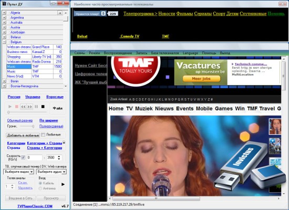The image size is (289, 210).
Task: Expand the Algeria tree node
Action: click(x=4, y=13)
